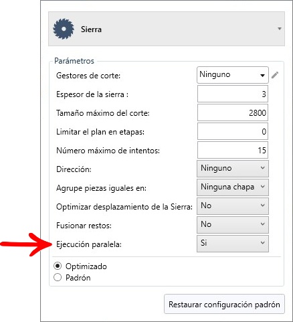Click the Limitar el plan en etapas field

[233, 131]
